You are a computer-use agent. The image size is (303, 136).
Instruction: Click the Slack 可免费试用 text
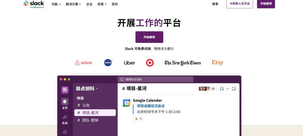coord(138,49)
